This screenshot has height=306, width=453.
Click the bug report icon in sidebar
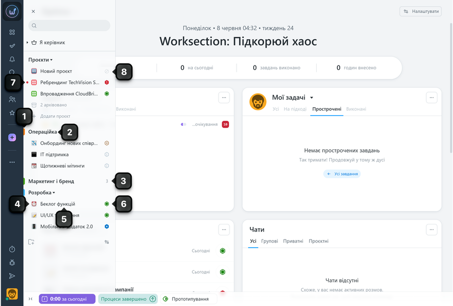pos(12,262)
